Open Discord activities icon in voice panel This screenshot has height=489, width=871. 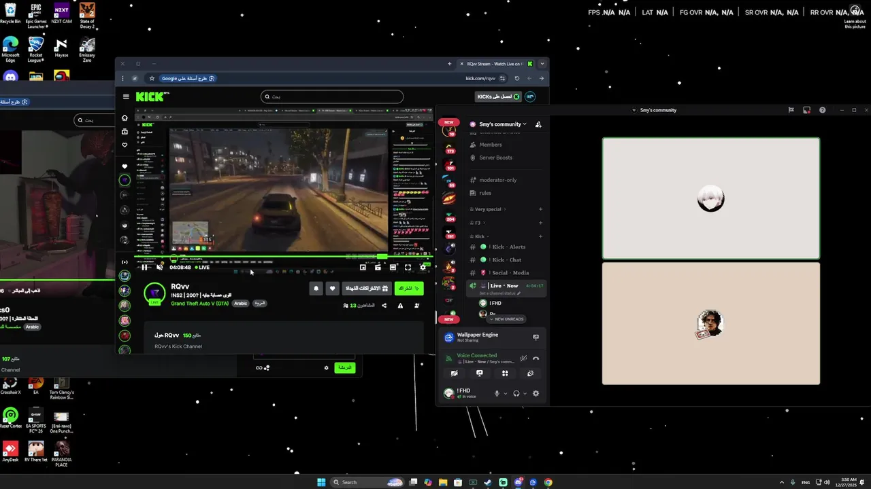(x=505, y=374)
